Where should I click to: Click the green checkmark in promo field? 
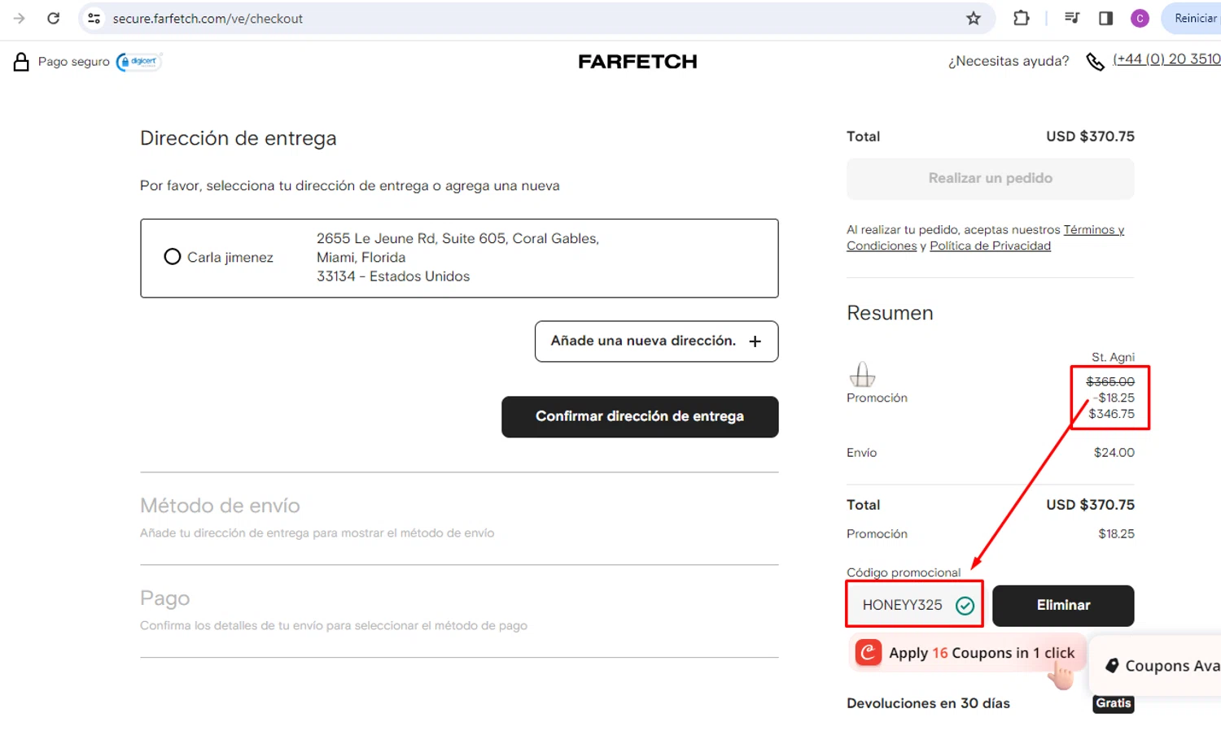point(965,606)
